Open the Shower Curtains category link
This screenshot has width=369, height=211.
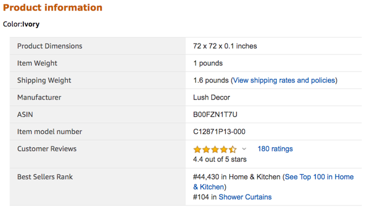(245, 197)
